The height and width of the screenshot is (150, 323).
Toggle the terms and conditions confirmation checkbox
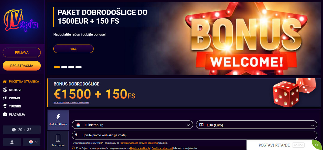[73, 148]
